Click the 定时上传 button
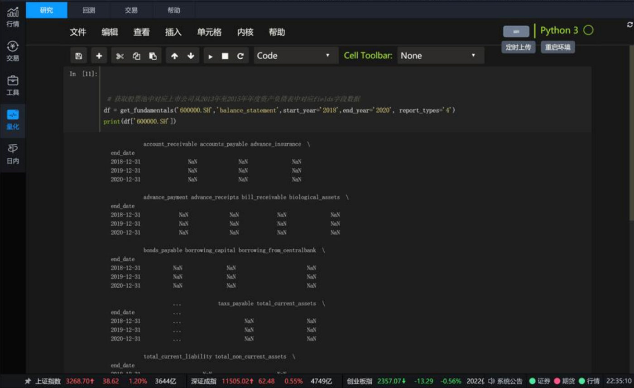 click(519, 47)
